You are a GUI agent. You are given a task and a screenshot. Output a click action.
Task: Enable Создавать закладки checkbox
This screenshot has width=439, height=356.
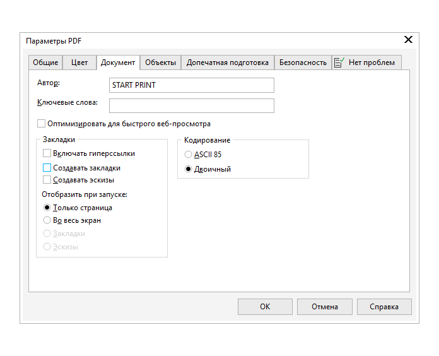[47, 168]
